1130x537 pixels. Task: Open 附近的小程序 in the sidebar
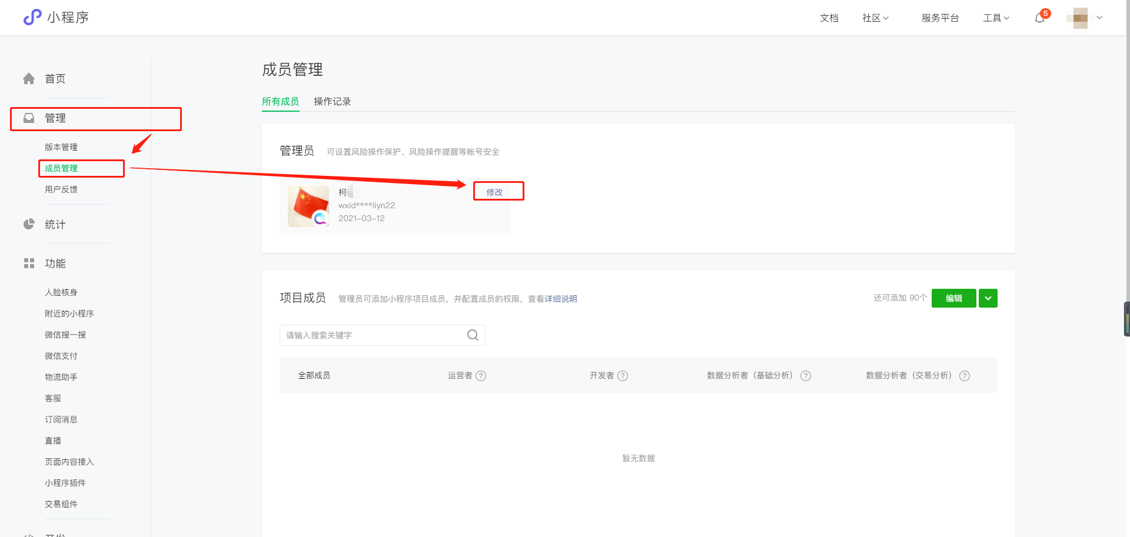pos(69,313)
